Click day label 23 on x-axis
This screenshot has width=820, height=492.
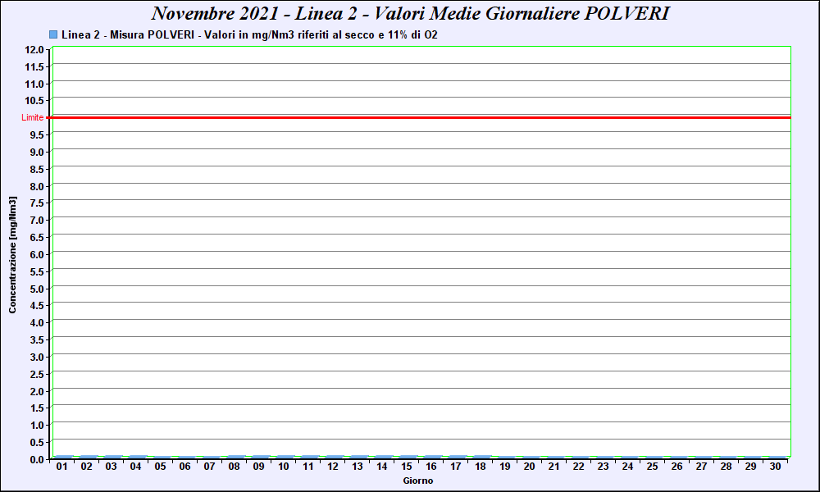pyautogui.click(x=603, y=467)
